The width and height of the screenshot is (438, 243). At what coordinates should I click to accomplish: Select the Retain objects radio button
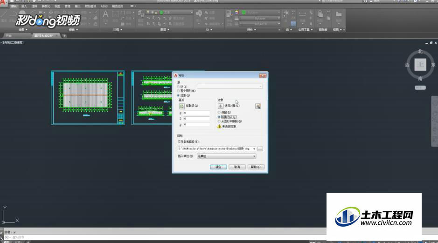pos(219,112)
